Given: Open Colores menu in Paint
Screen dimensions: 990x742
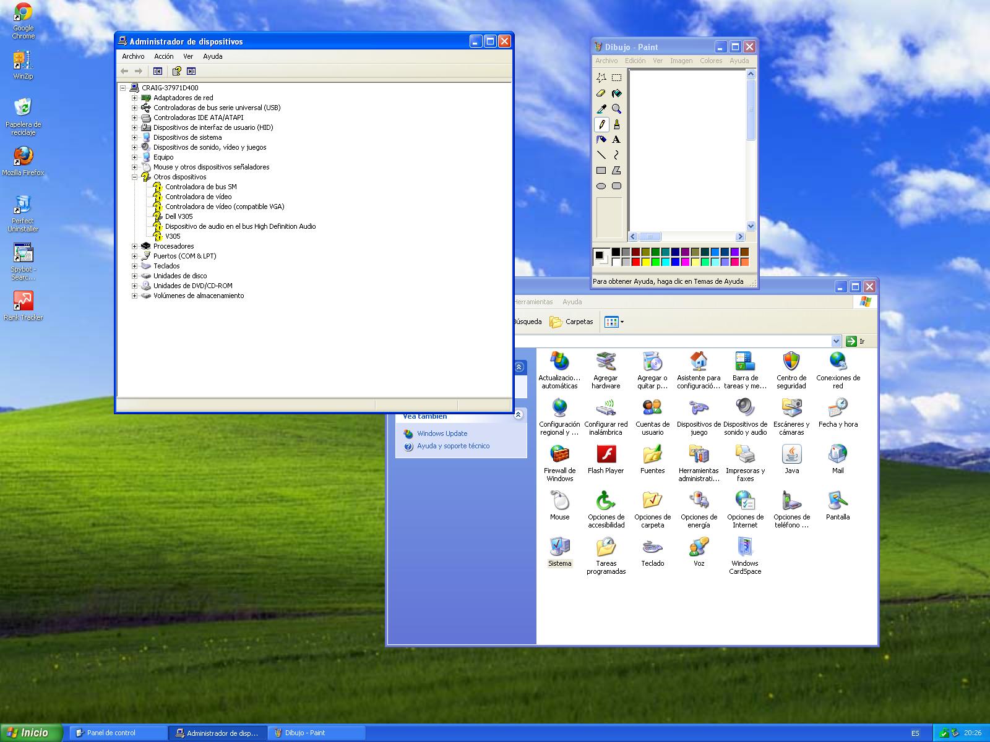Looking at the screenshot, I should 711,61.
